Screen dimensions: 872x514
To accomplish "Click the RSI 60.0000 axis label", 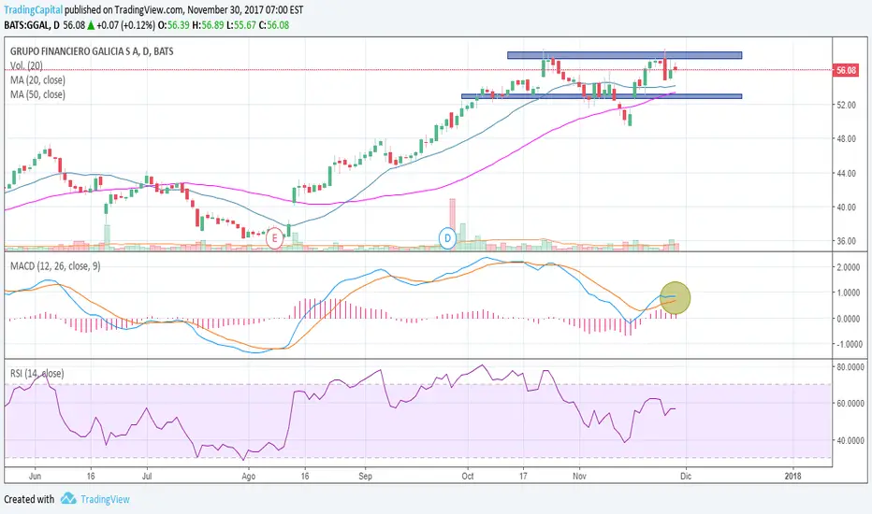I will [x=850, y=404].
